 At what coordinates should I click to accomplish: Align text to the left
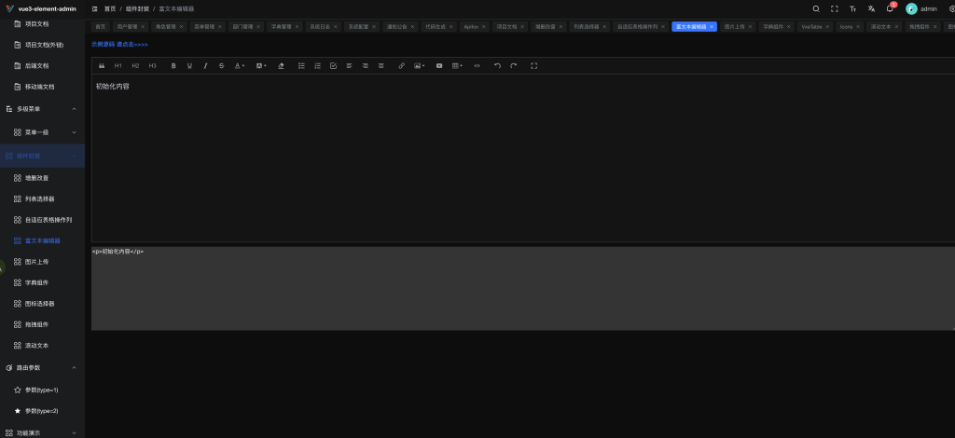pos(349,65)
